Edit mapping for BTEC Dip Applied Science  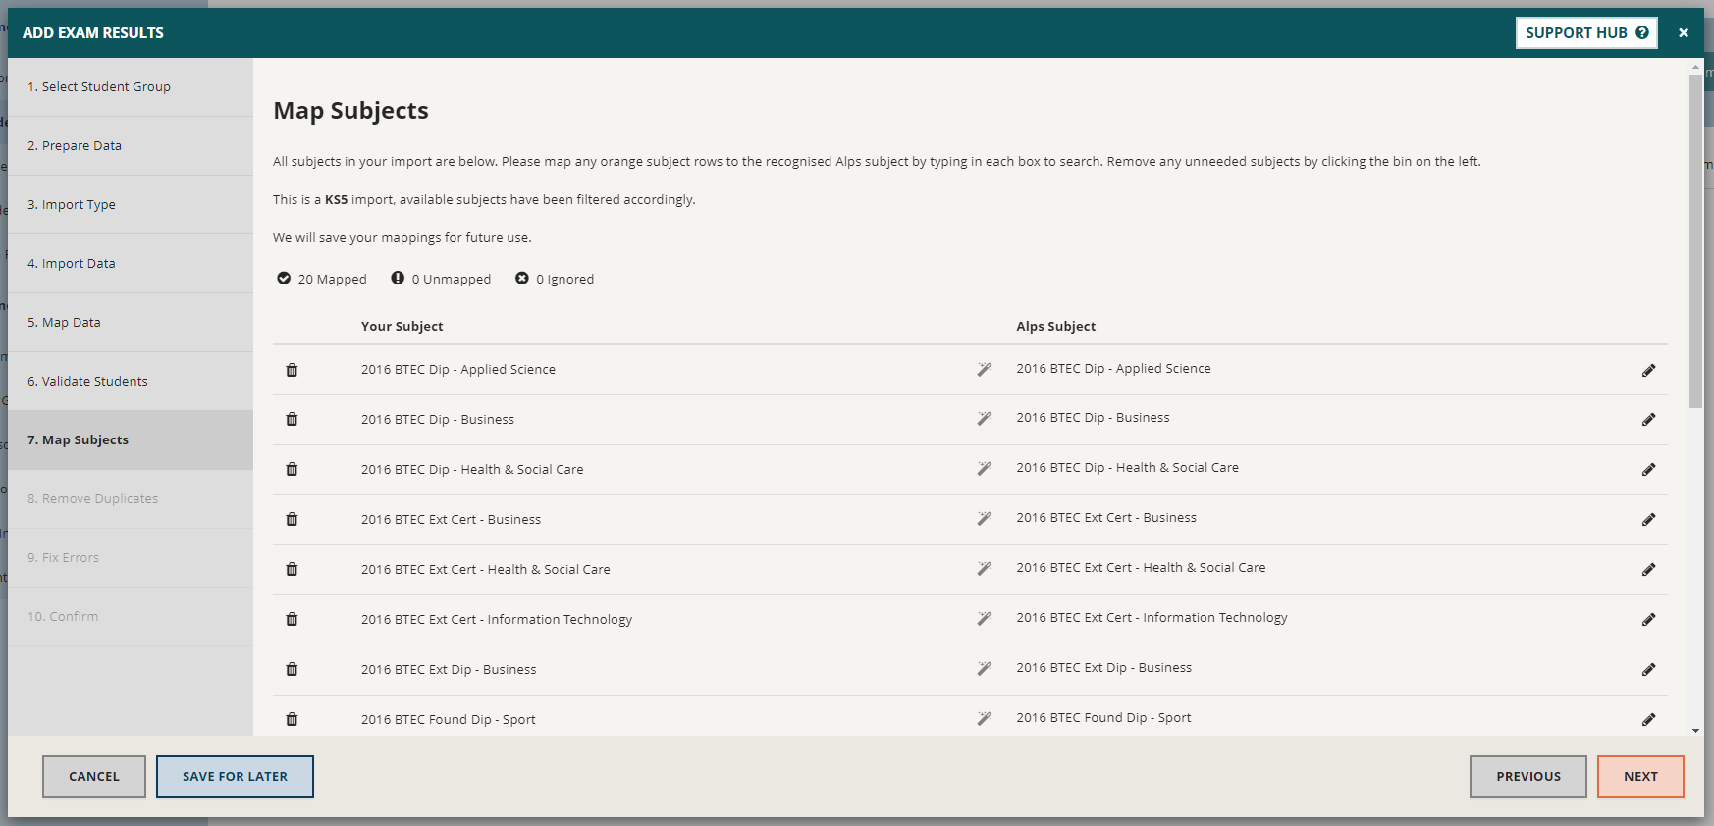1648,370
